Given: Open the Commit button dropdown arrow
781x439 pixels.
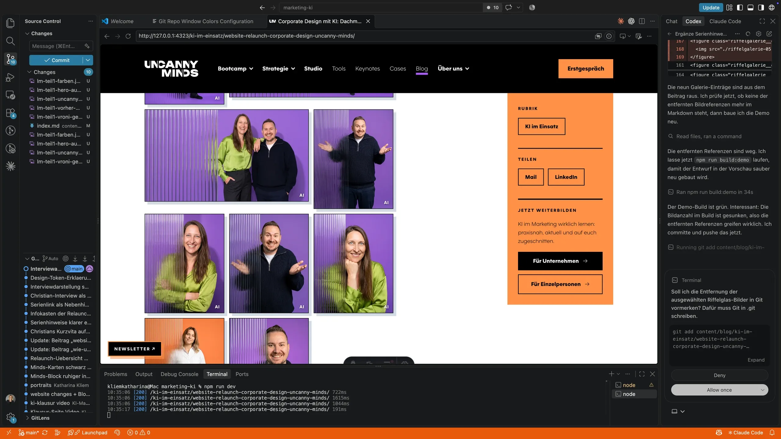Looking at the screenshot, I should [88, 60].
